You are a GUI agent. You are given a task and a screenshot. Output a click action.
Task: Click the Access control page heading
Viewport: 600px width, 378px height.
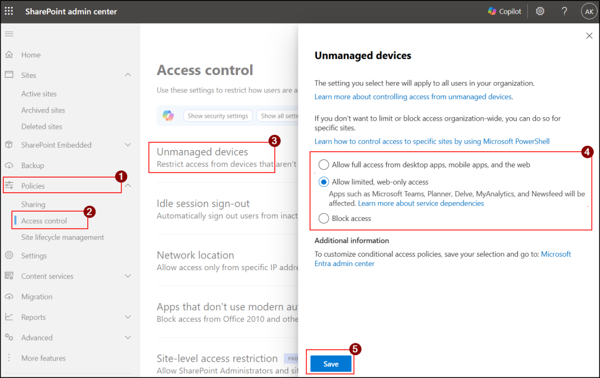205,70
